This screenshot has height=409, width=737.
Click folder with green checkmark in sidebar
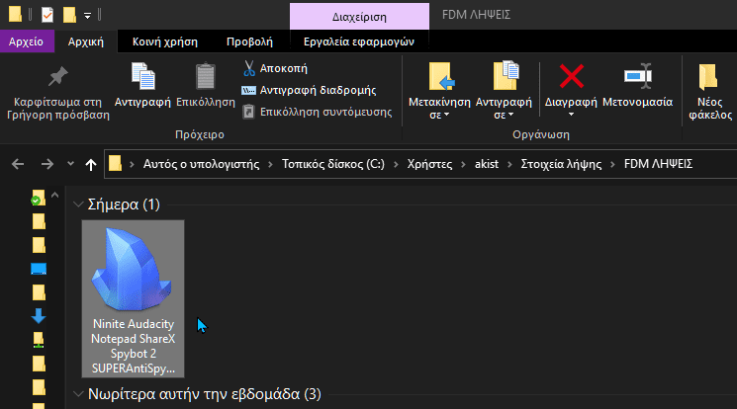point(38,198)
